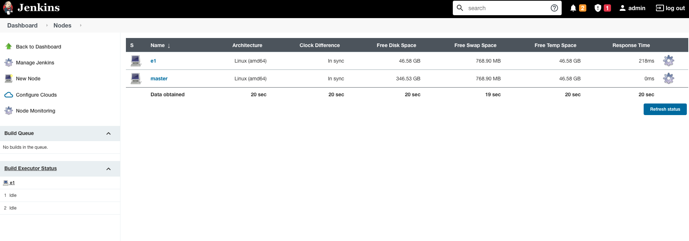Expand the Nodes breadcrumb dropdown arrow
Viewport: 689px width, 241px height.
(81, 25)
